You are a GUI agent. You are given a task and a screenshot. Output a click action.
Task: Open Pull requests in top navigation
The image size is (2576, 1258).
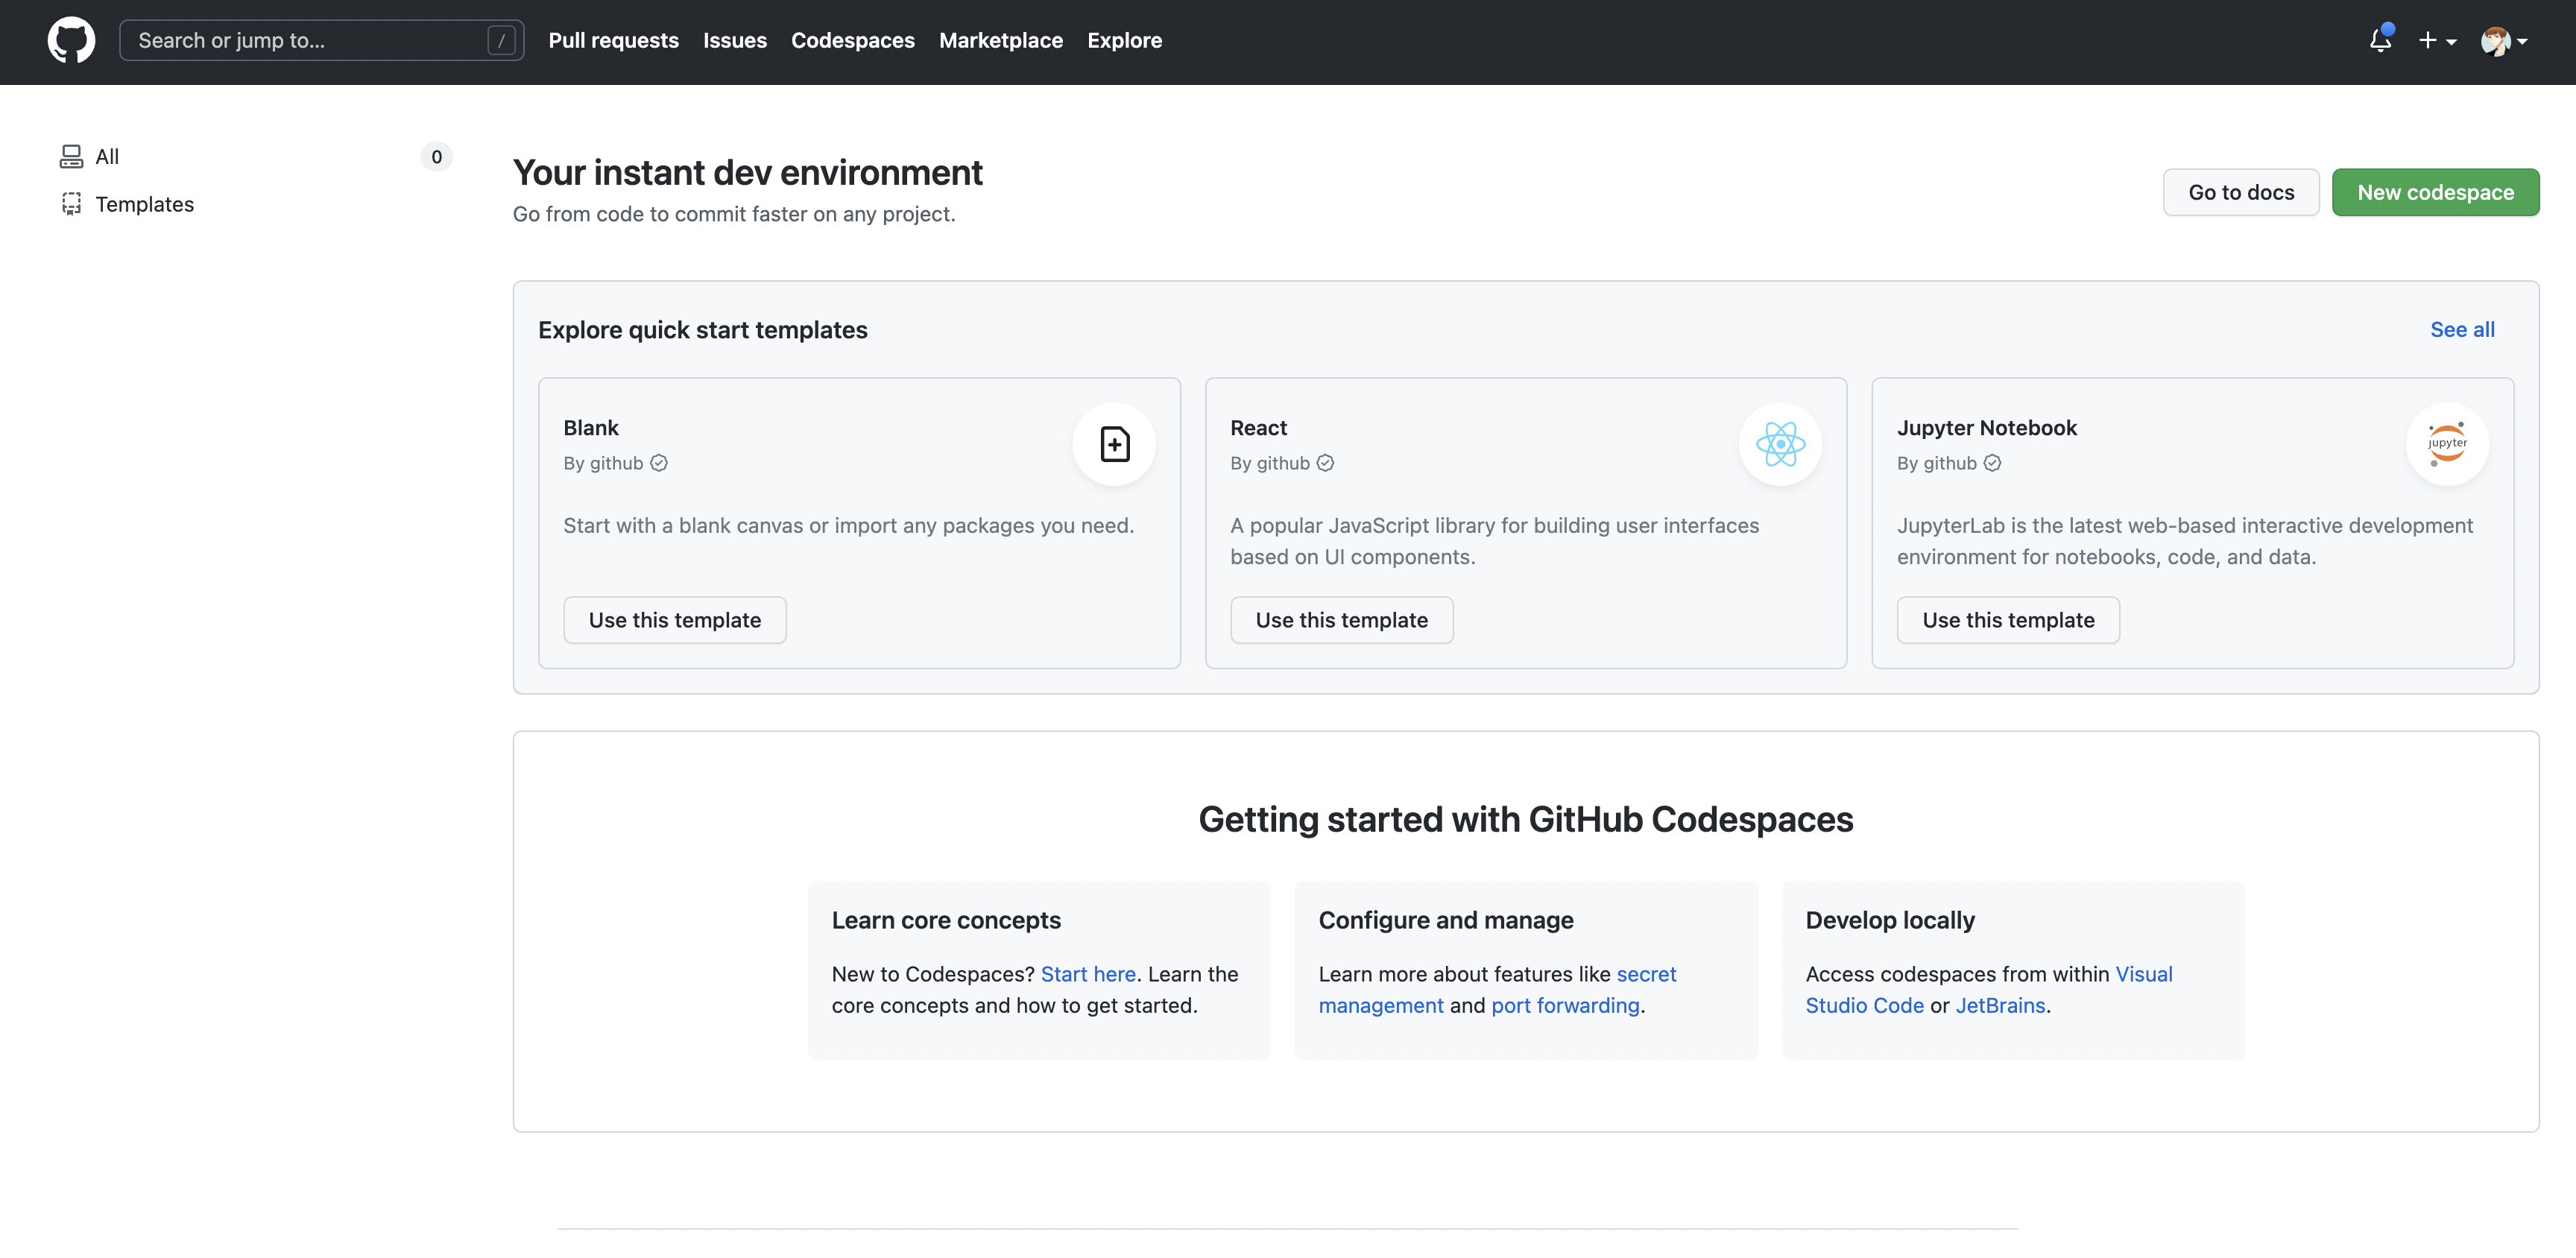tap(613, 41)
